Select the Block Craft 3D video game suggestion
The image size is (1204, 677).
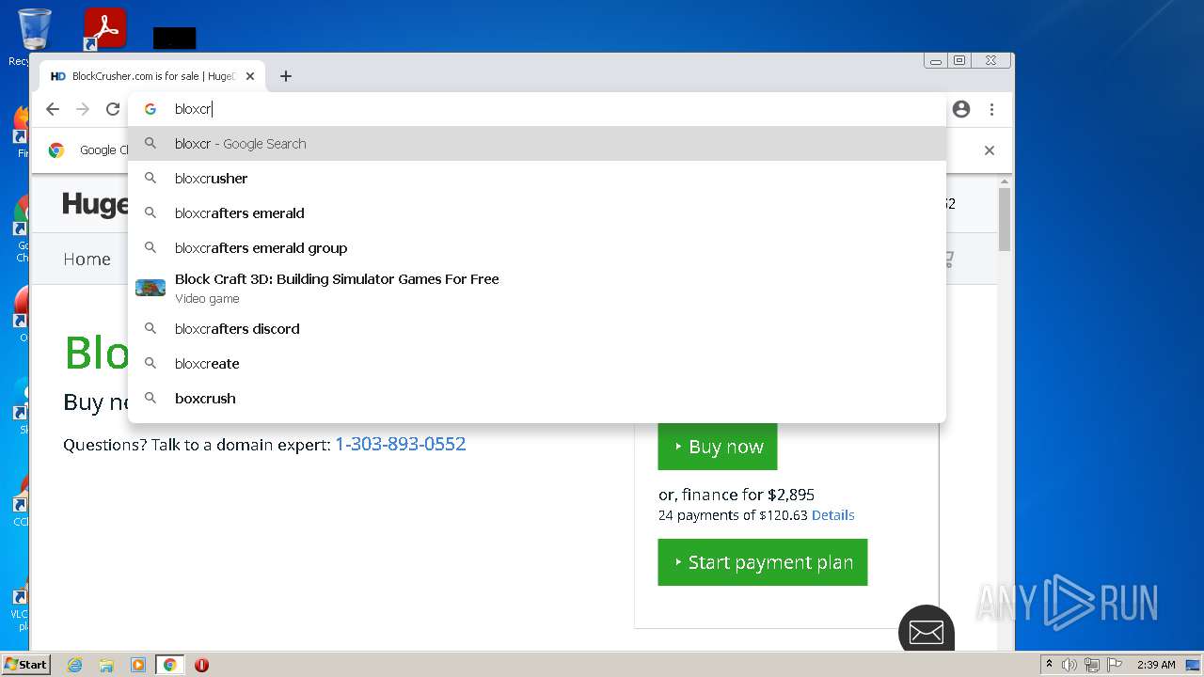pos(537,289)
